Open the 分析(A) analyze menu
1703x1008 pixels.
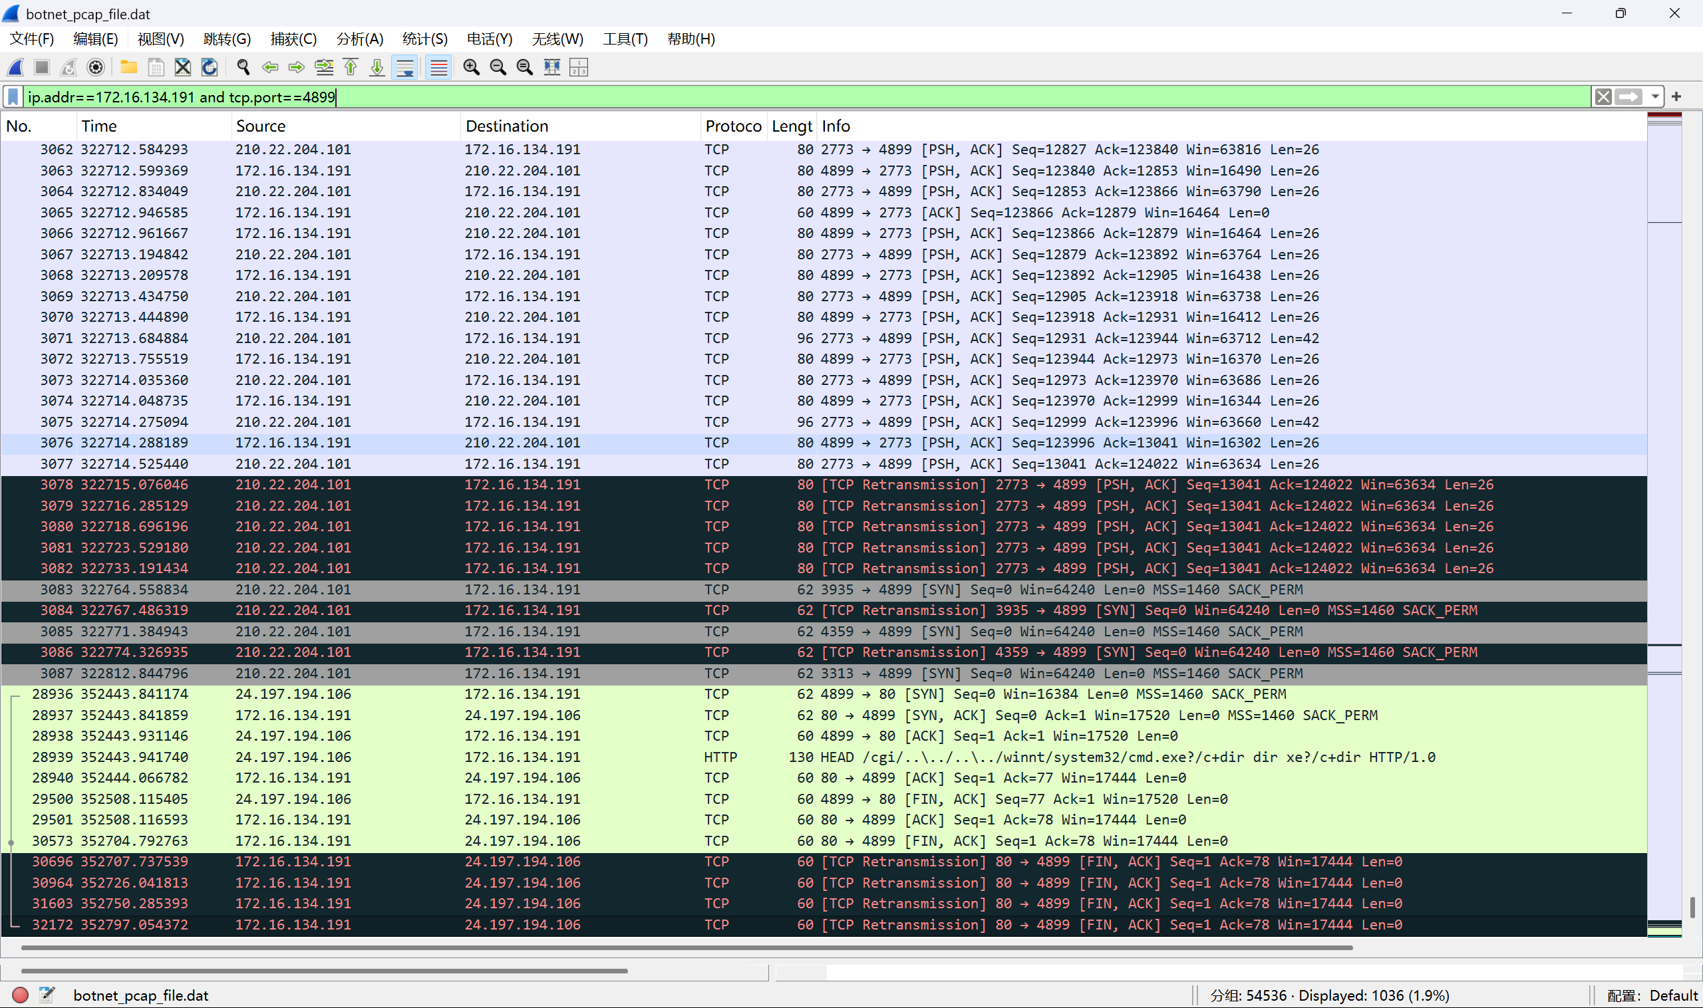click(x=359, y=39)
